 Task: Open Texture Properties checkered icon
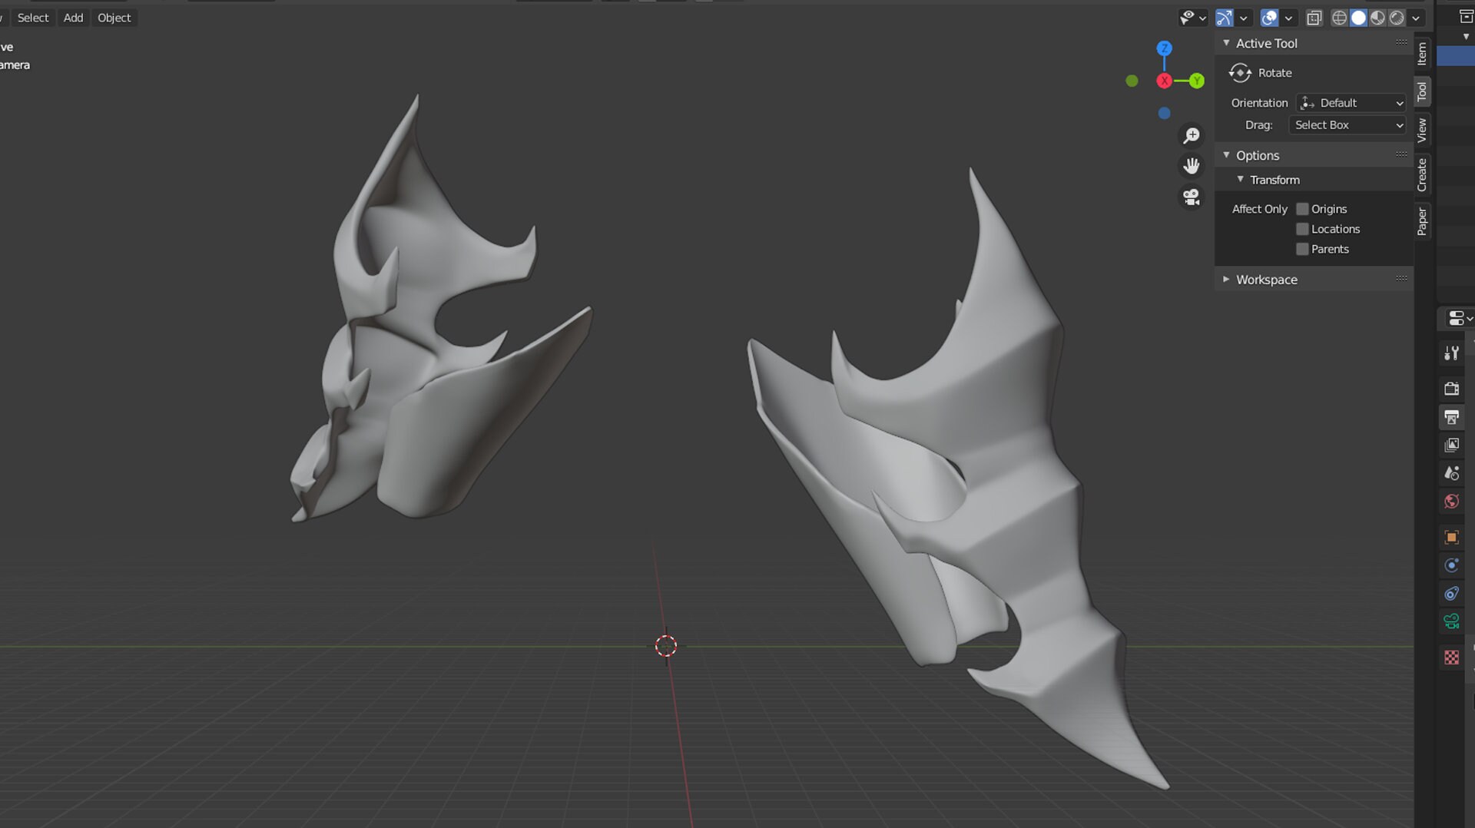click(1452, 657)
